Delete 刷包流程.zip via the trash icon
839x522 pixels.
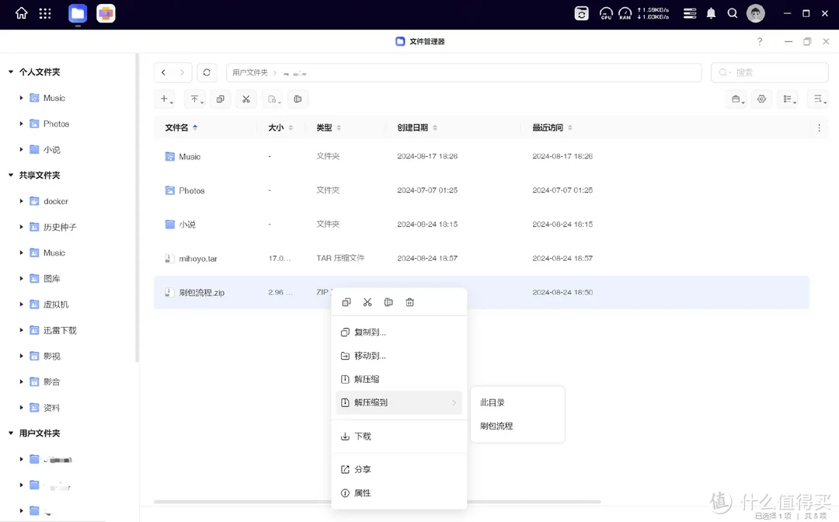[x=410, y=302]
